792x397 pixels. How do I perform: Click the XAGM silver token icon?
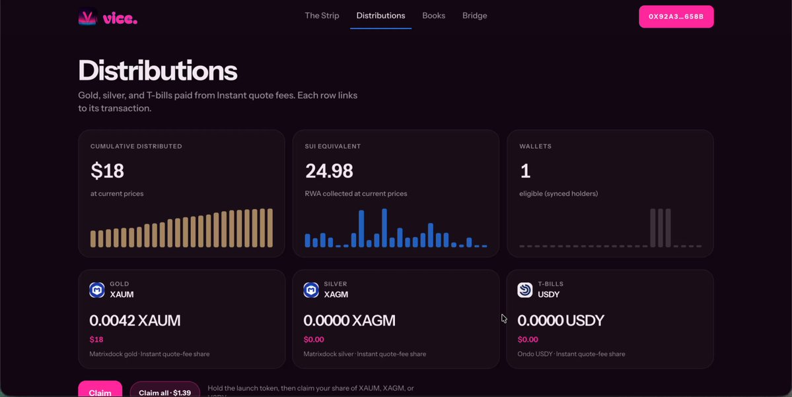tap(311, 290)
